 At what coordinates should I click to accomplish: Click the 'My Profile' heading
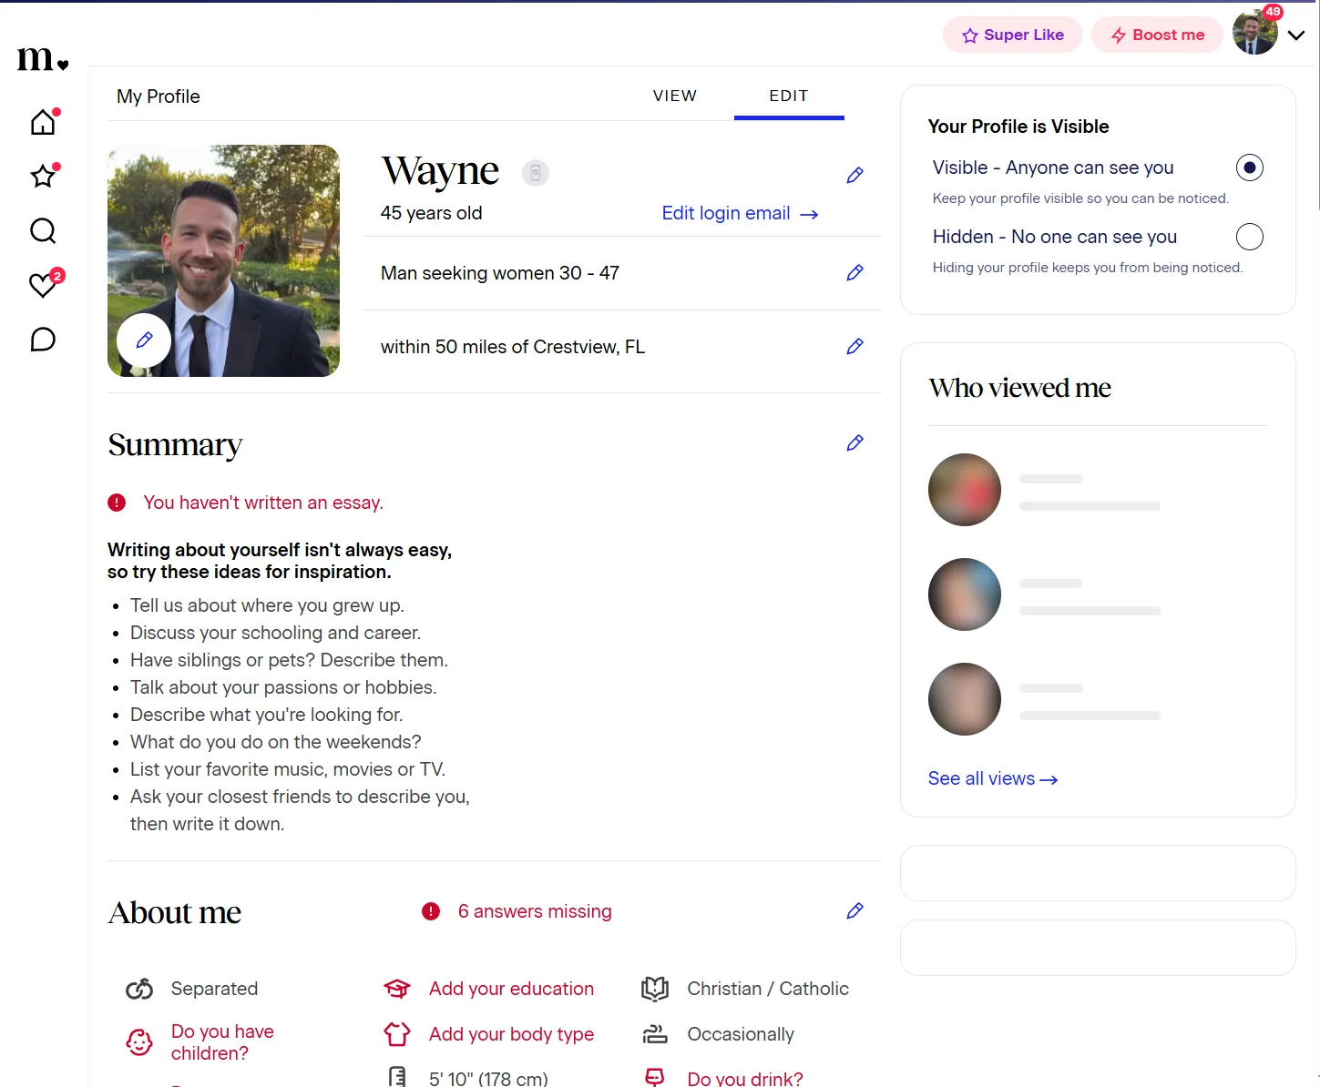pyautogui.click(x=159, y=97)
